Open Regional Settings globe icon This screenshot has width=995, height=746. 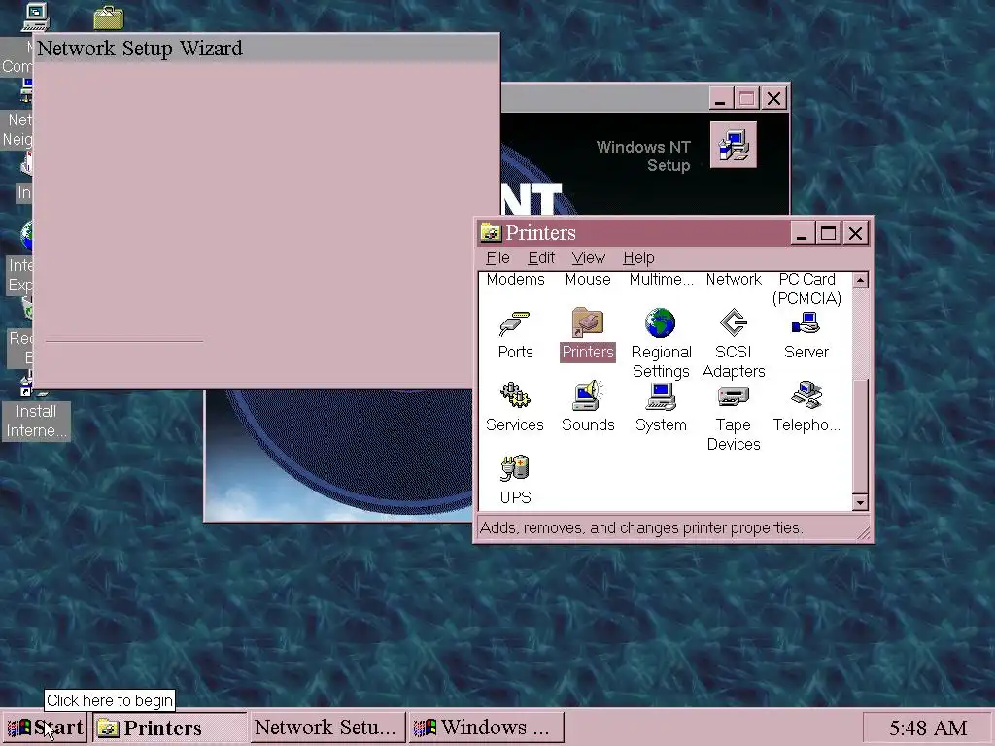pos(661,322)
